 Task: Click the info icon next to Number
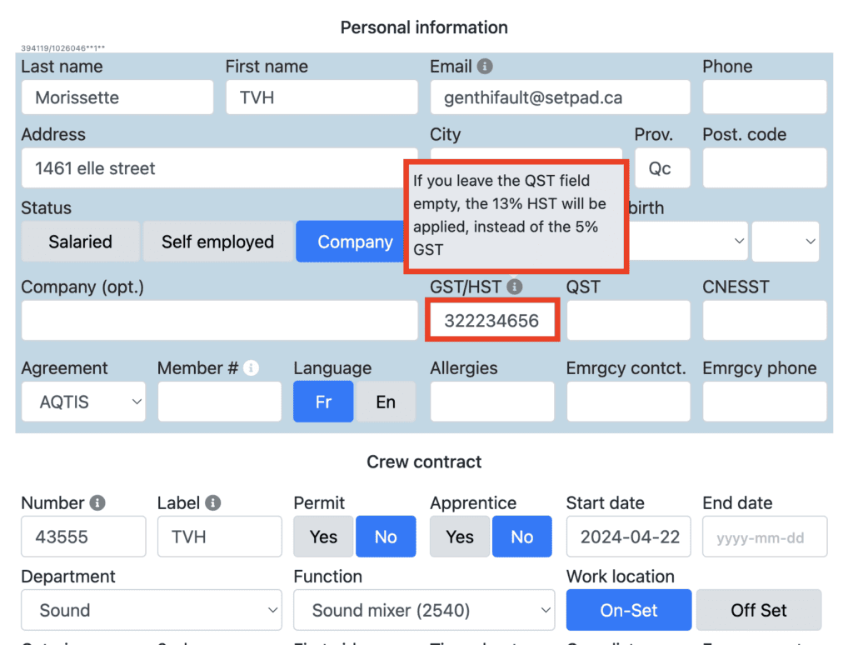[x=97, y=503]
